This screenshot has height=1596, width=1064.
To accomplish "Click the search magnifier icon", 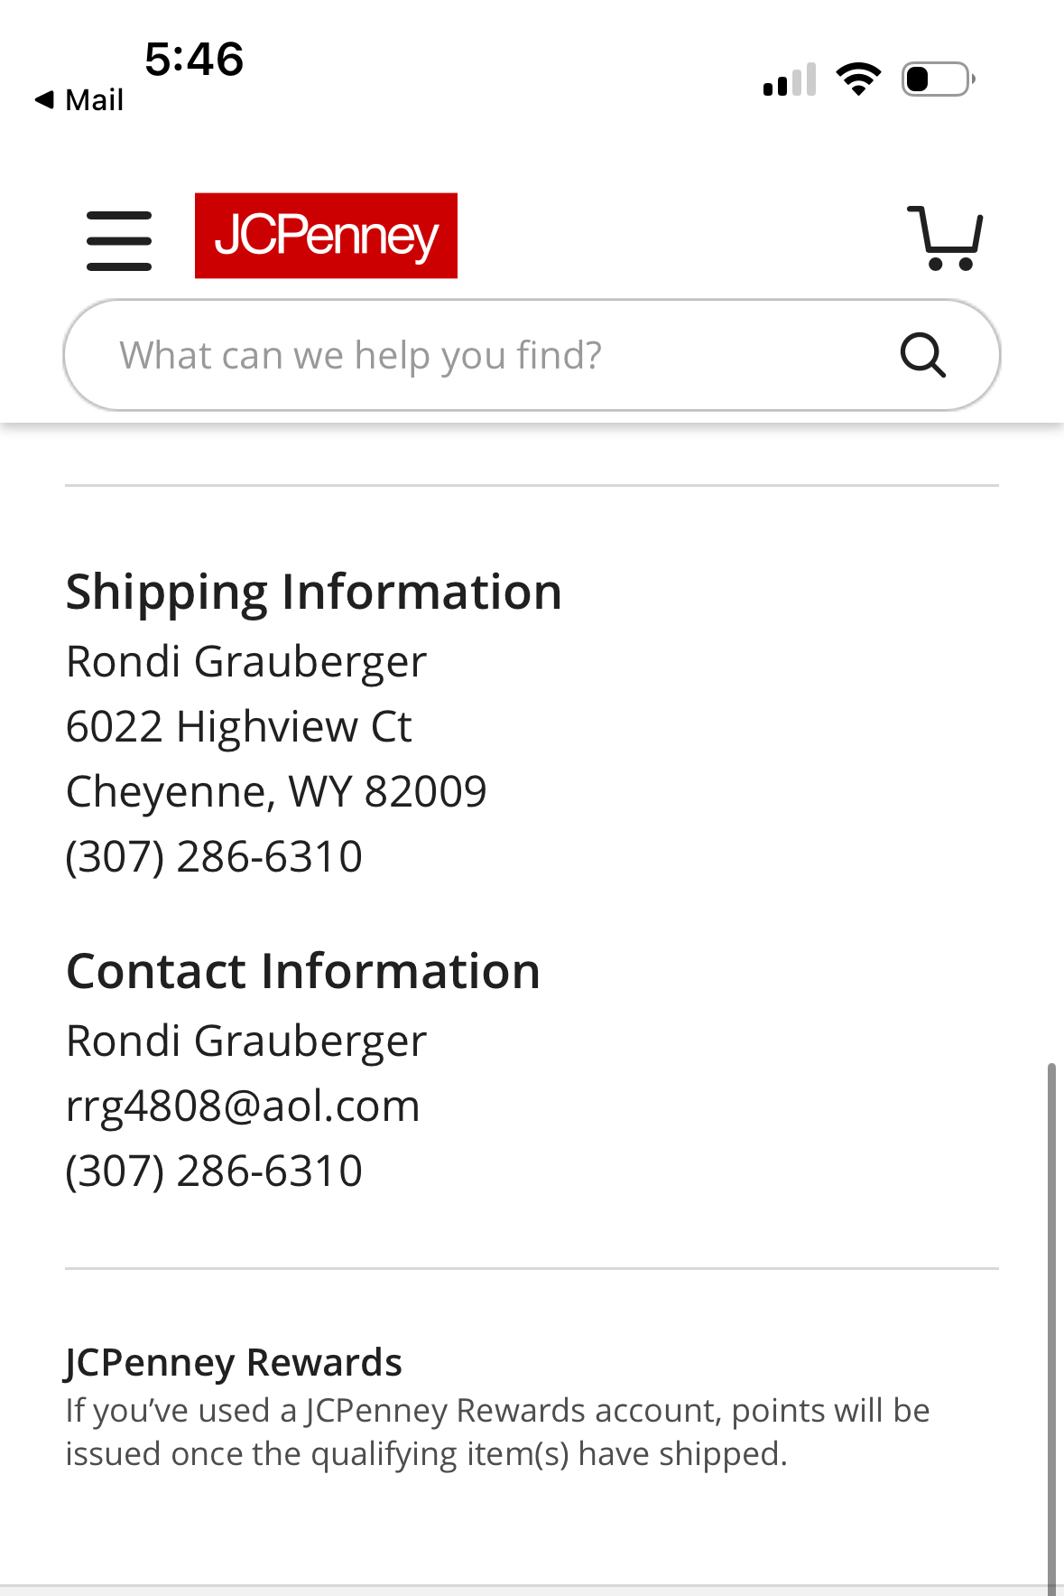I will tap(922, 355).
